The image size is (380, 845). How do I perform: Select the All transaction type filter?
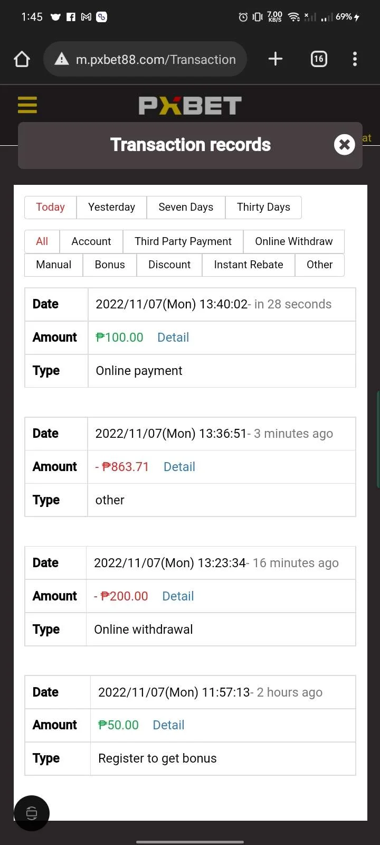pos(42,241)
